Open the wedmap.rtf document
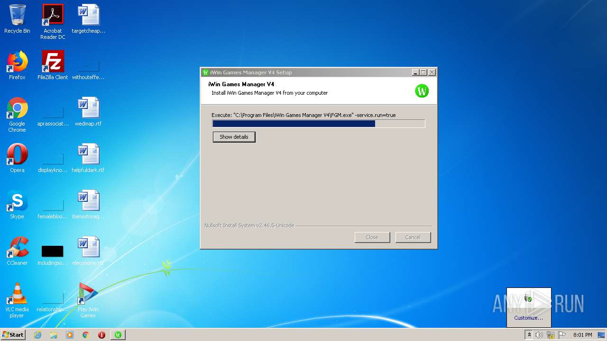The image size is (607, 341). coord(88,112)
